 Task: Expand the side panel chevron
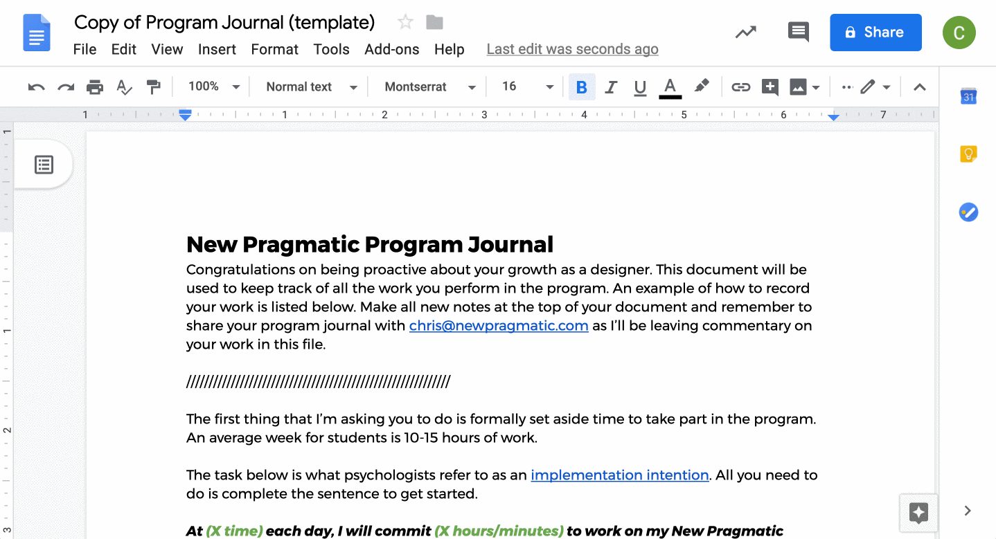[968, 511]
